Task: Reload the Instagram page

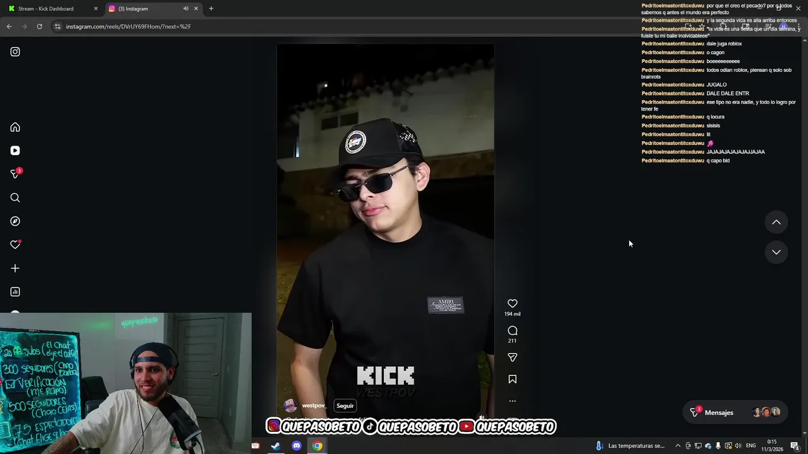Action: click(39, 26)
